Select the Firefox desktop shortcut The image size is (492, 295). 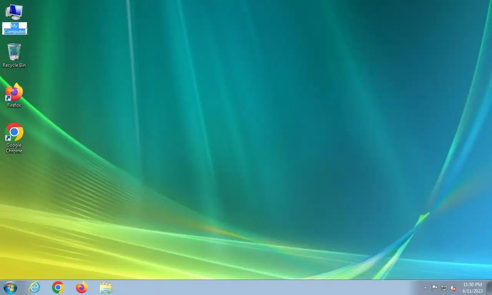[14, 92]
